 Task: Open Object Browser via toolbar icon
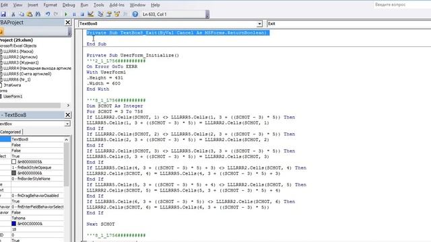[x=117, y=14]
